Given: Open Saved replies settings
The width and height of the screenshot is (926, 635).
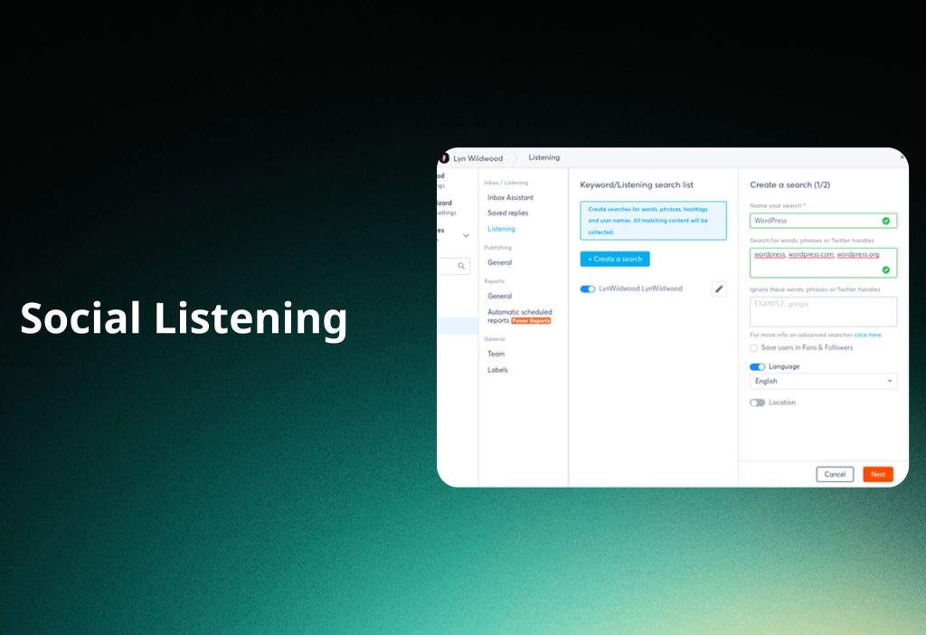Looking at the screenshot, I should [508, 213].
